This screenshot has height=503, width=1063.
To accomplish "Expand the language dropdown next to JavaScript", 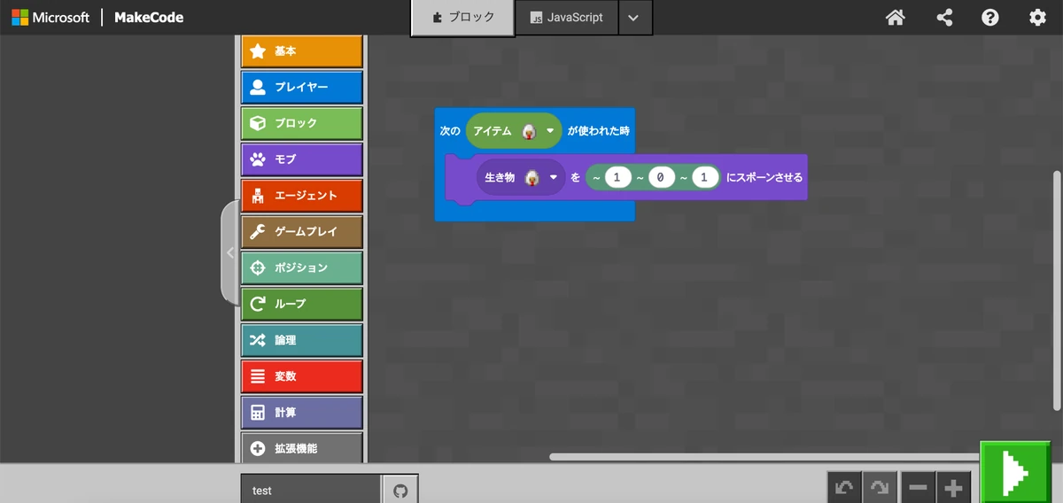I will (635, 18).
